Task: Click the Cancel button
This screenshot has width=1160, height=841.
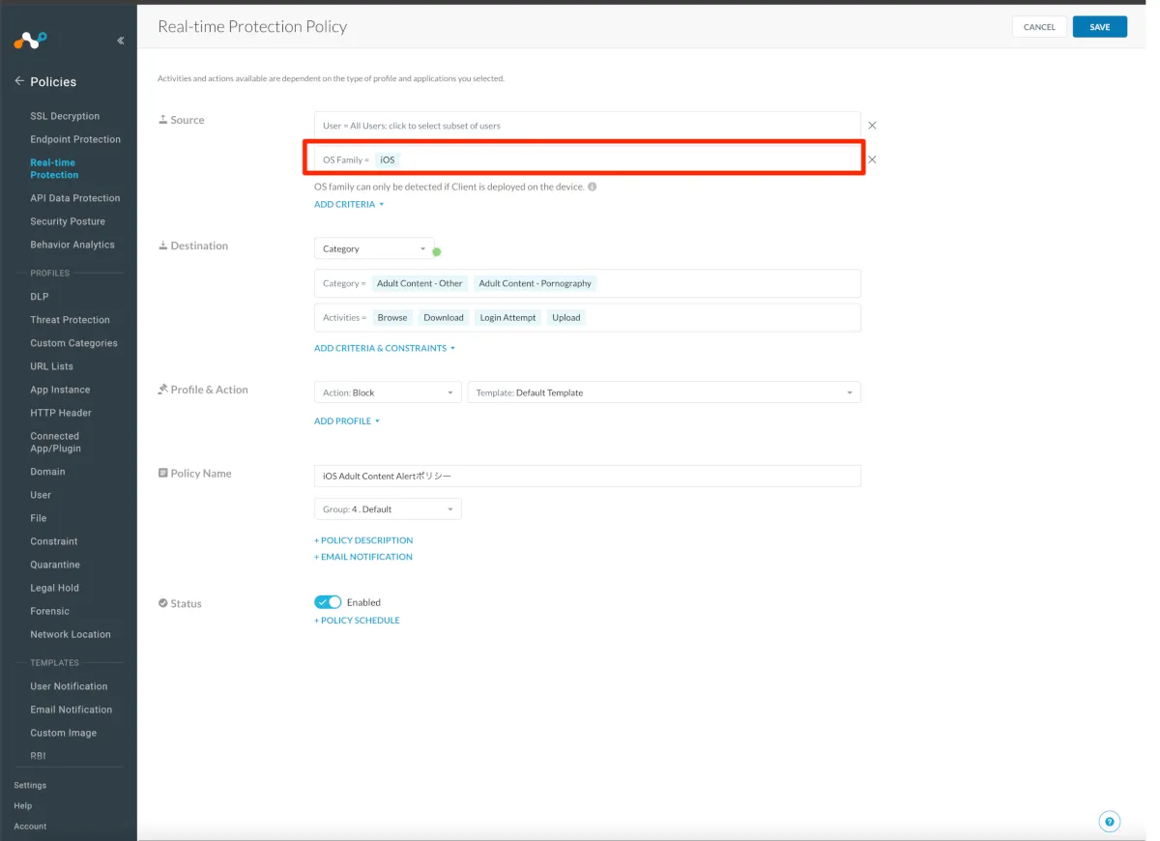Action: coord(1039,27)
